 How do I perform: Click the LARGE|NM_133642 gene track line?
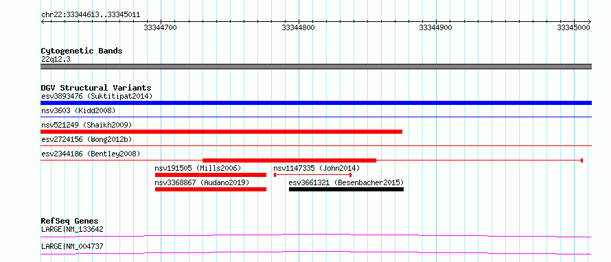pyautogui.click(x=316, y=235)
